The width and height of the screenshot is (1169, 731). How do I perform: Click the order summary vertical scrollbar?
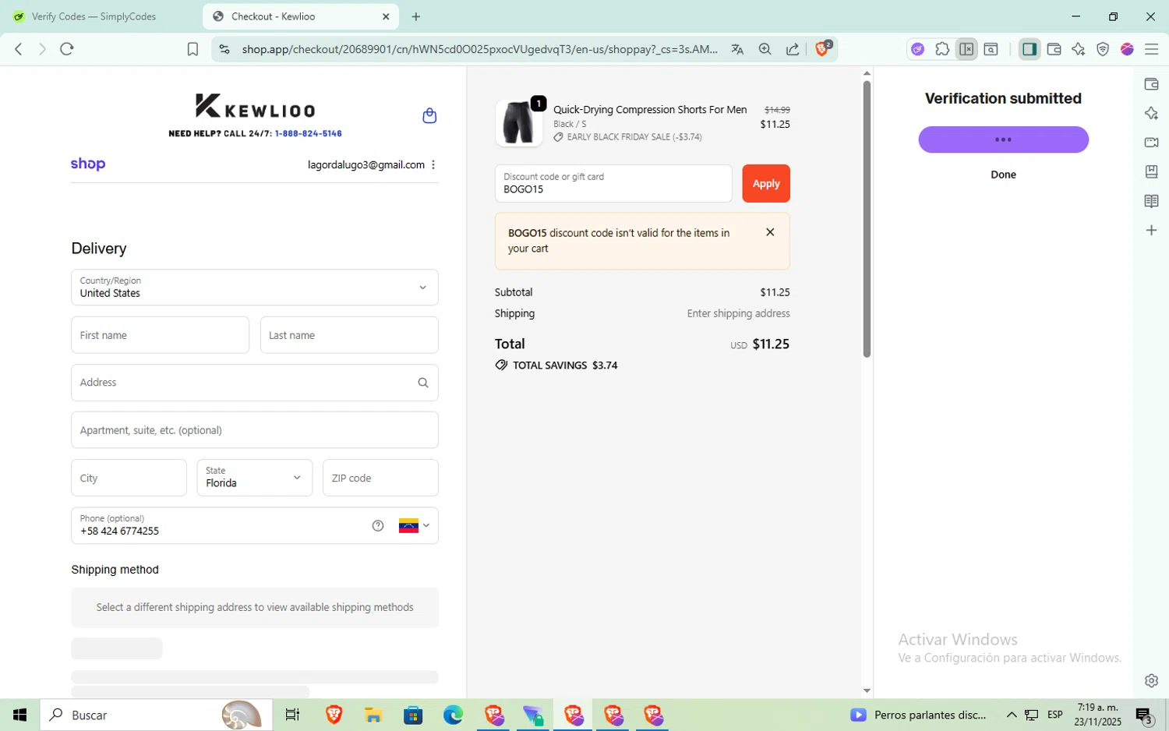(x=867, y=219)
